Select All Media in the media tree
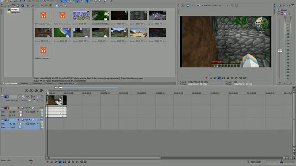The width and height of the screenshot is (296, 166). coord(14,10)
